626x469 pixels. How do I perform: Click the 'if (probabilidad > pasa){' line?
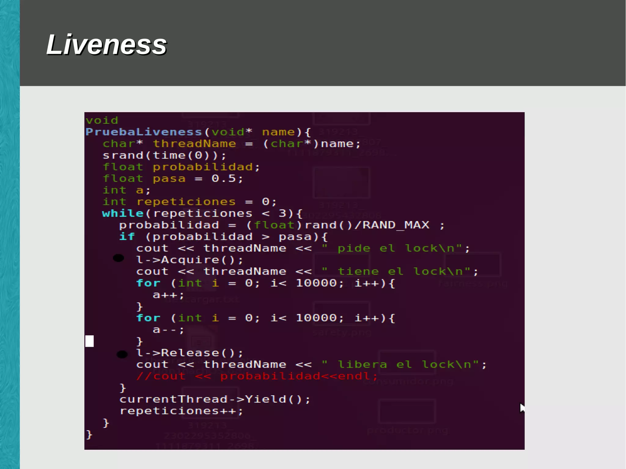click(223, 236)
